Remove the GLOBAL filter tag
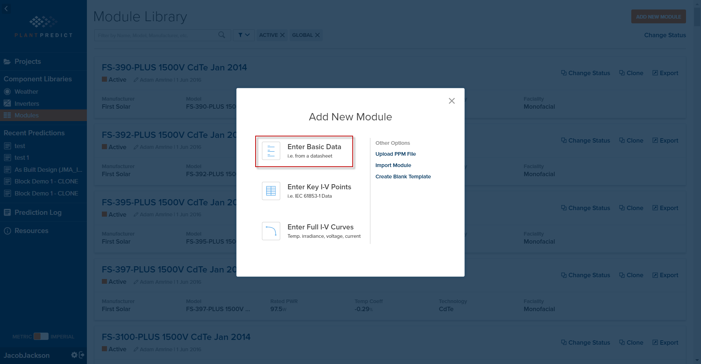Viewport: 701px width, 364px height. [317, 35]
